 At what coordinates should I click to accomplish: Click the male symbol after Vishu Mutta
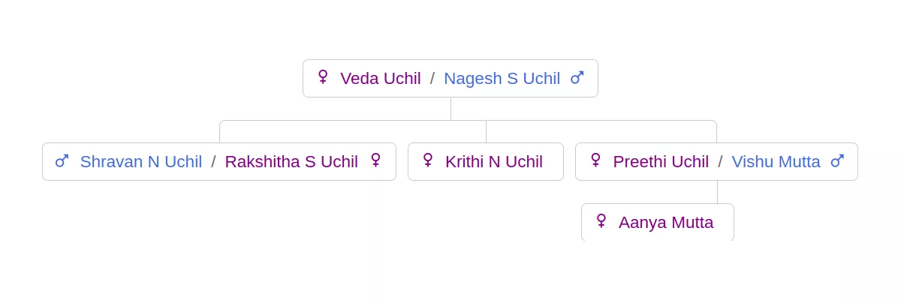837,161
